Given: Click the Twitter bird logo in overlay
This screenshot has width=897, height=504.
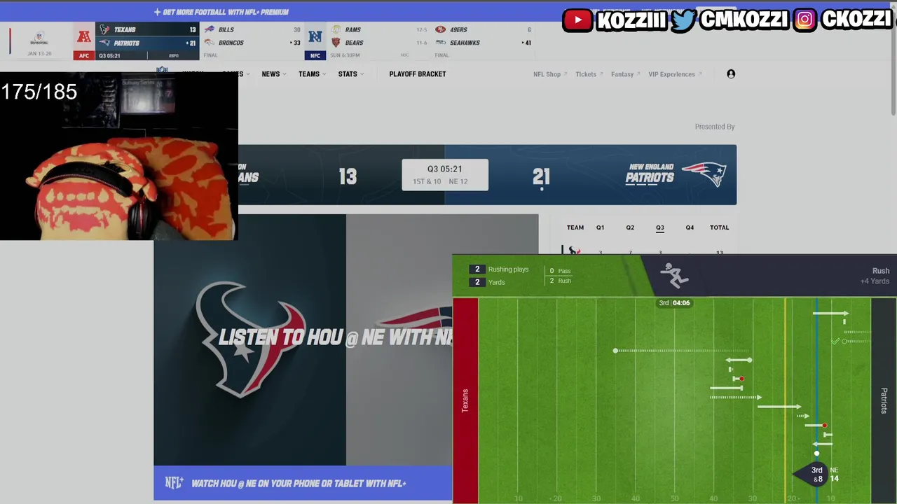Looking at the screenshot, I should pyautogui.click(x=683, y=20).
